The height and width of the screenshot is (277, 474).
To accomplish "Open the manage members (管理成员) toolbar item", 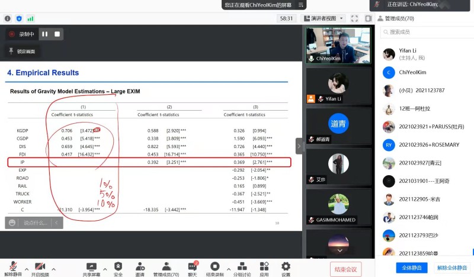I will click(x=166, y=267).
